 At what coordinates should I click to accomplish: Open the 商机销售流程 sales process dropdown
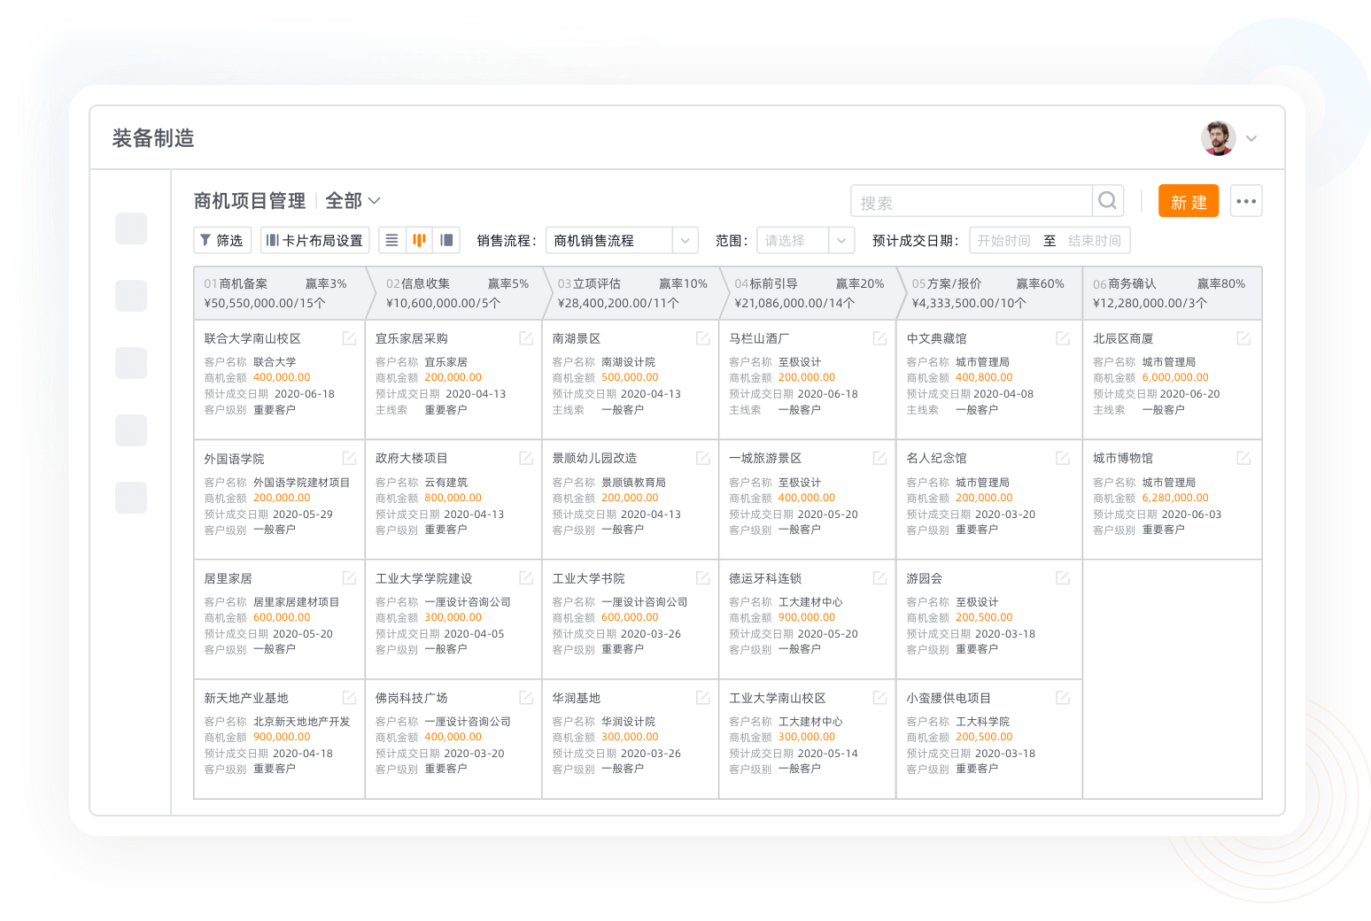coord(622,240)
